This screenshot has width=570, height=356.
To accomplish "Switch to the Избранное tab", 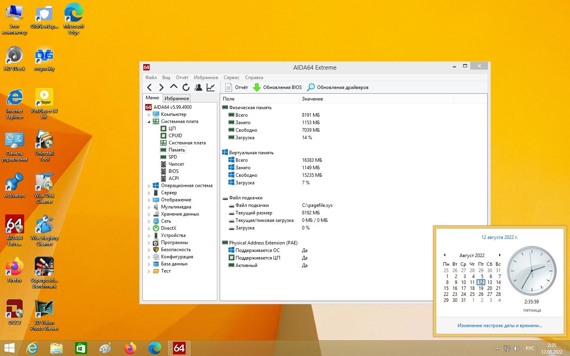I will (x=177, y=98).
